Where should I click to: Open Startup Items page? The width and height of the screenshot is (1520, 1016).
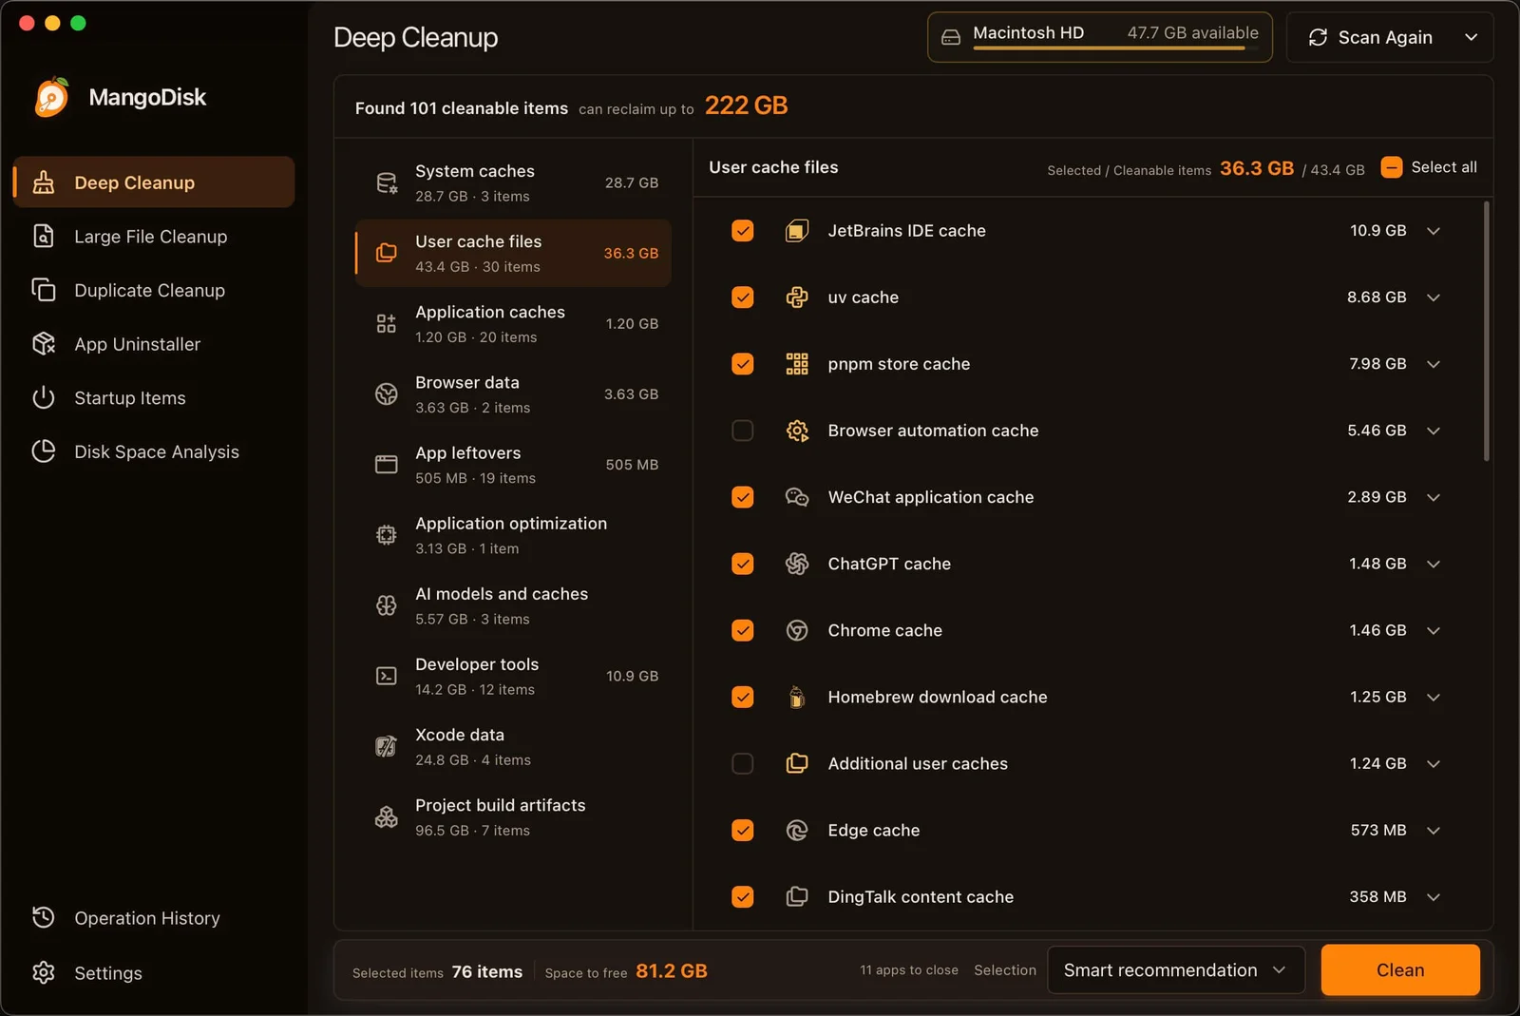click(154, 397)
